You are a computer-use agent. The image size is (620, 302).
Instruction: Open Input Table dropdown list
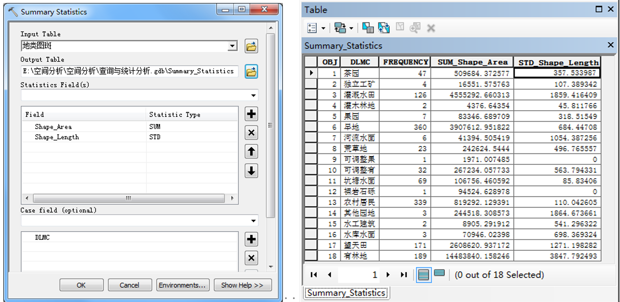(233, 46)
